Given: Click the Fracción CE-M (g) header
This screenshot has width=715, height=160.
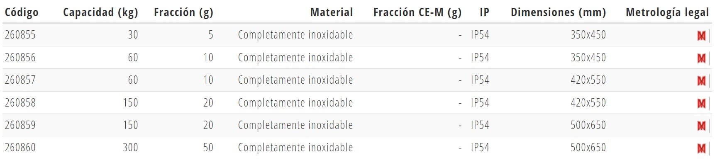Looking at the screenshot, I should tap(417, 12).
